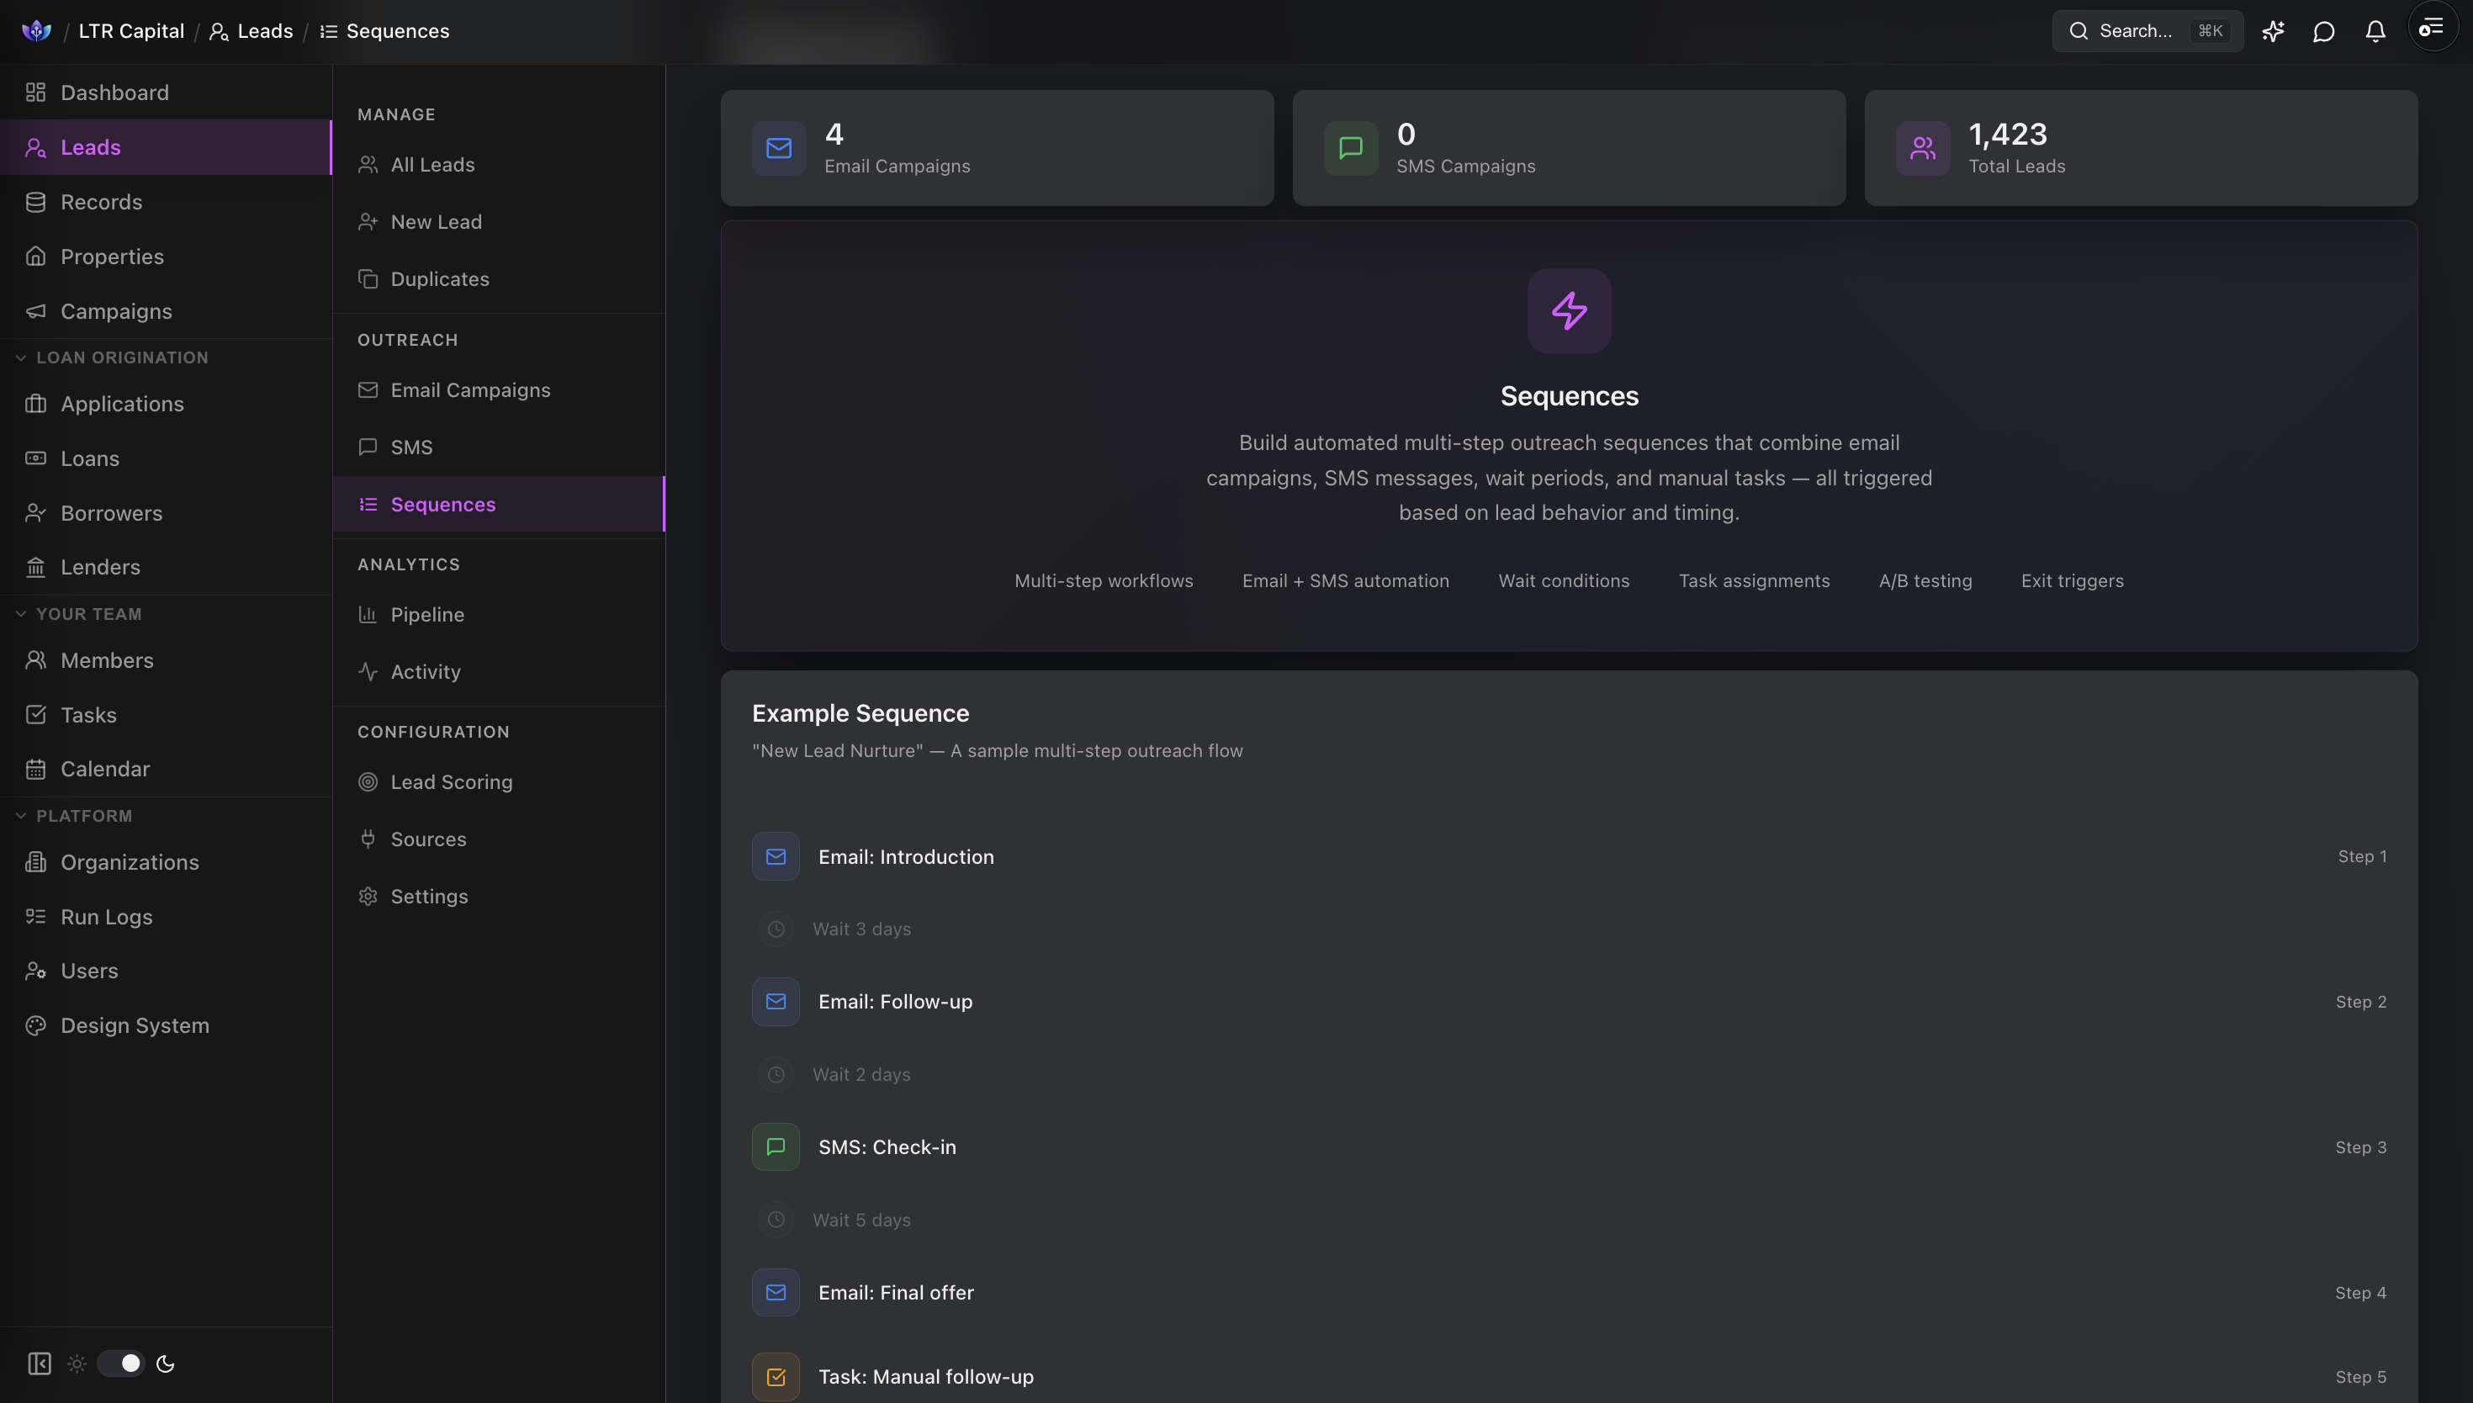The width and height of the screenshot is (2473, 1403).
Task: Open the Pipeline analytics icon
Action: pos(367,615)
